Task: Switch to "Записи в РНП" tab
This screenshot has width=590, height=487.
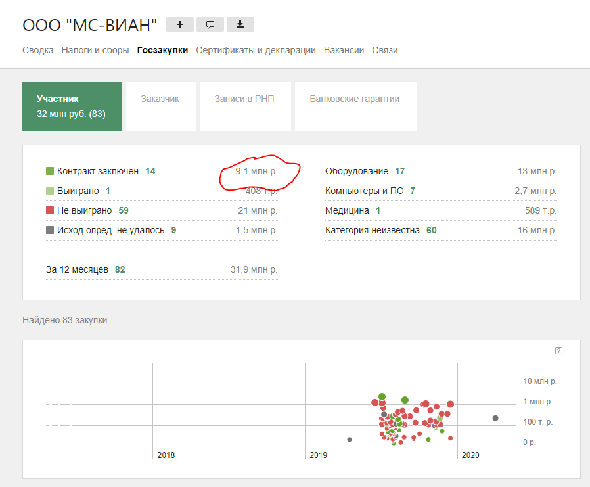Action: point(244,99)
